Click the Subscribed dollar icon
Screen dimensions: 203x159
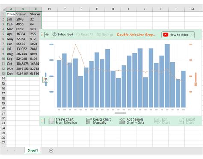click(x=54, y=35)
